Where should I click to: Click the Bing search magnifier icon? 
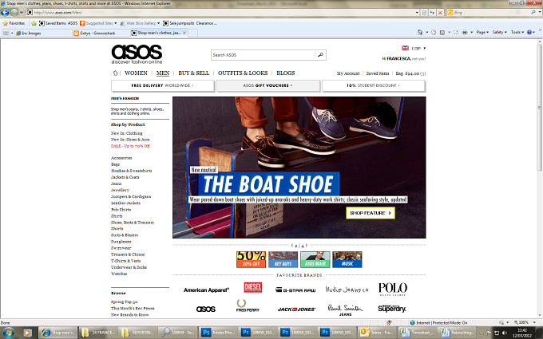tap(533, 12)
